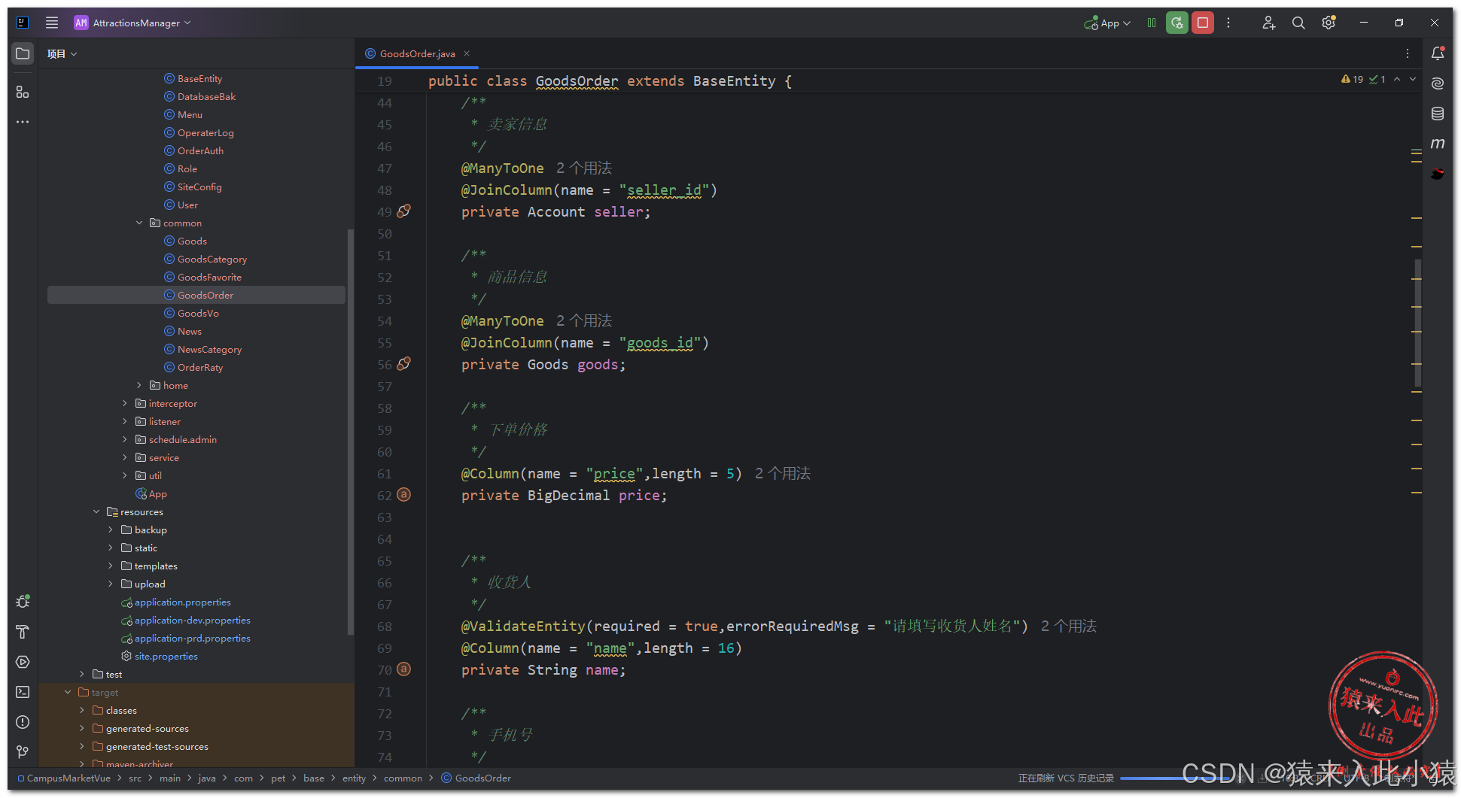Screen dimensions: 1461x798
Task: Open the AI Assistant spiral icon
Action: (x=1438, y=83)
